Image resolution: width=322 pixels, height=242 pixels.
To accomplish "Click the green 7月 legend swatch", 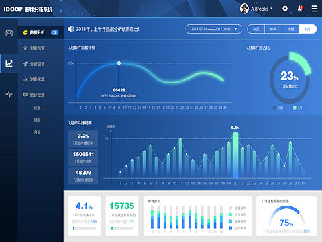I will [294, 108].
